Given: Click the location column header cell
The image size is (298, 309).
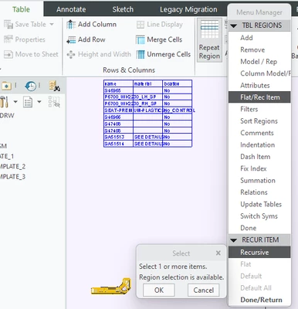Looking at the screenshot, I should pos(178,83).
